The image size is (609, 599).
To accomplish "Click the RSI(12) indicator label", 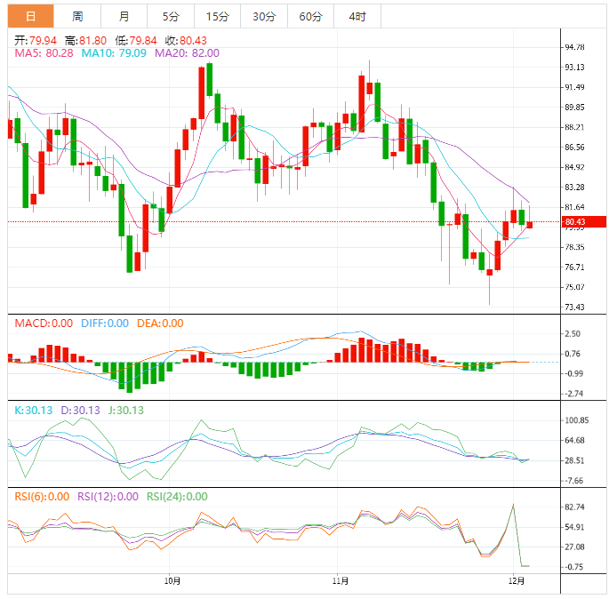I will (x=108, y=497).
